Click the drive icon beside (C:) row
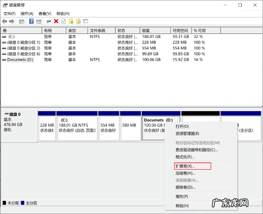 [x=4, y=37]
